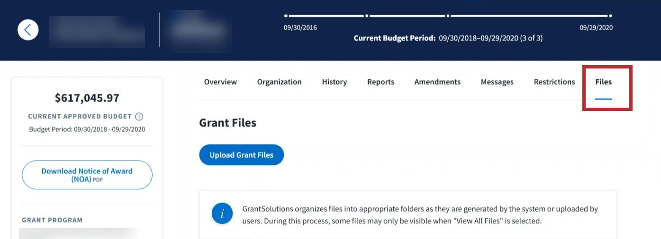
Task: Switch to the Organization tab
Action: [x=279, y=82]
